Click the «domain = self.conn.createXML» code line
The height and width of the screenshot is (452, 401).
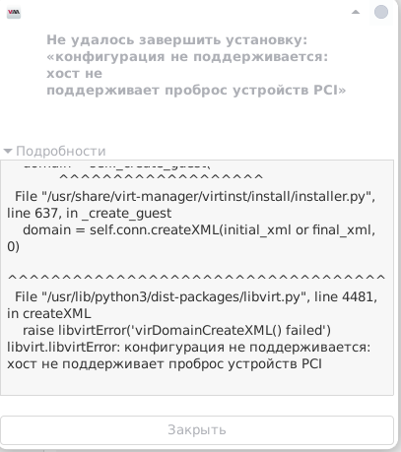[x=199, y=230]
